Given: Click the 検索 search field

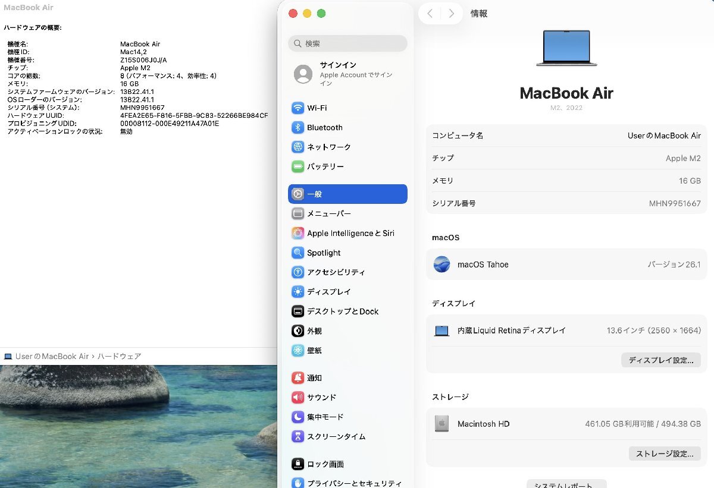Looking at the screenshot, I should (347, 43).
